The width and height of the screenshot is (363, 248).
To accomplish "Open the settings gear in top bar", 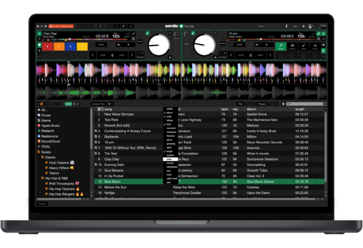I will pos(303,26).
